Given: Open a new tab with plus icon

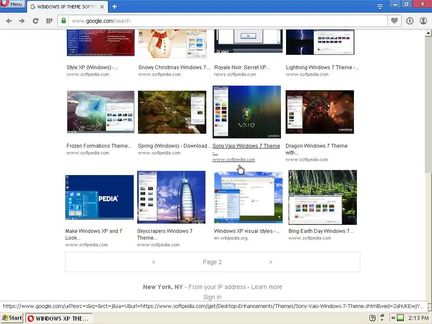Looking at the screenshot, I should [x=115, y=7].
